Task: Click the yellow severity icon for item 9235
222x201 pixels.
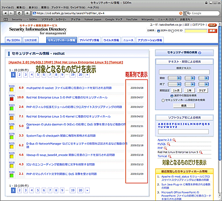Action: click(x=12, y=147)
